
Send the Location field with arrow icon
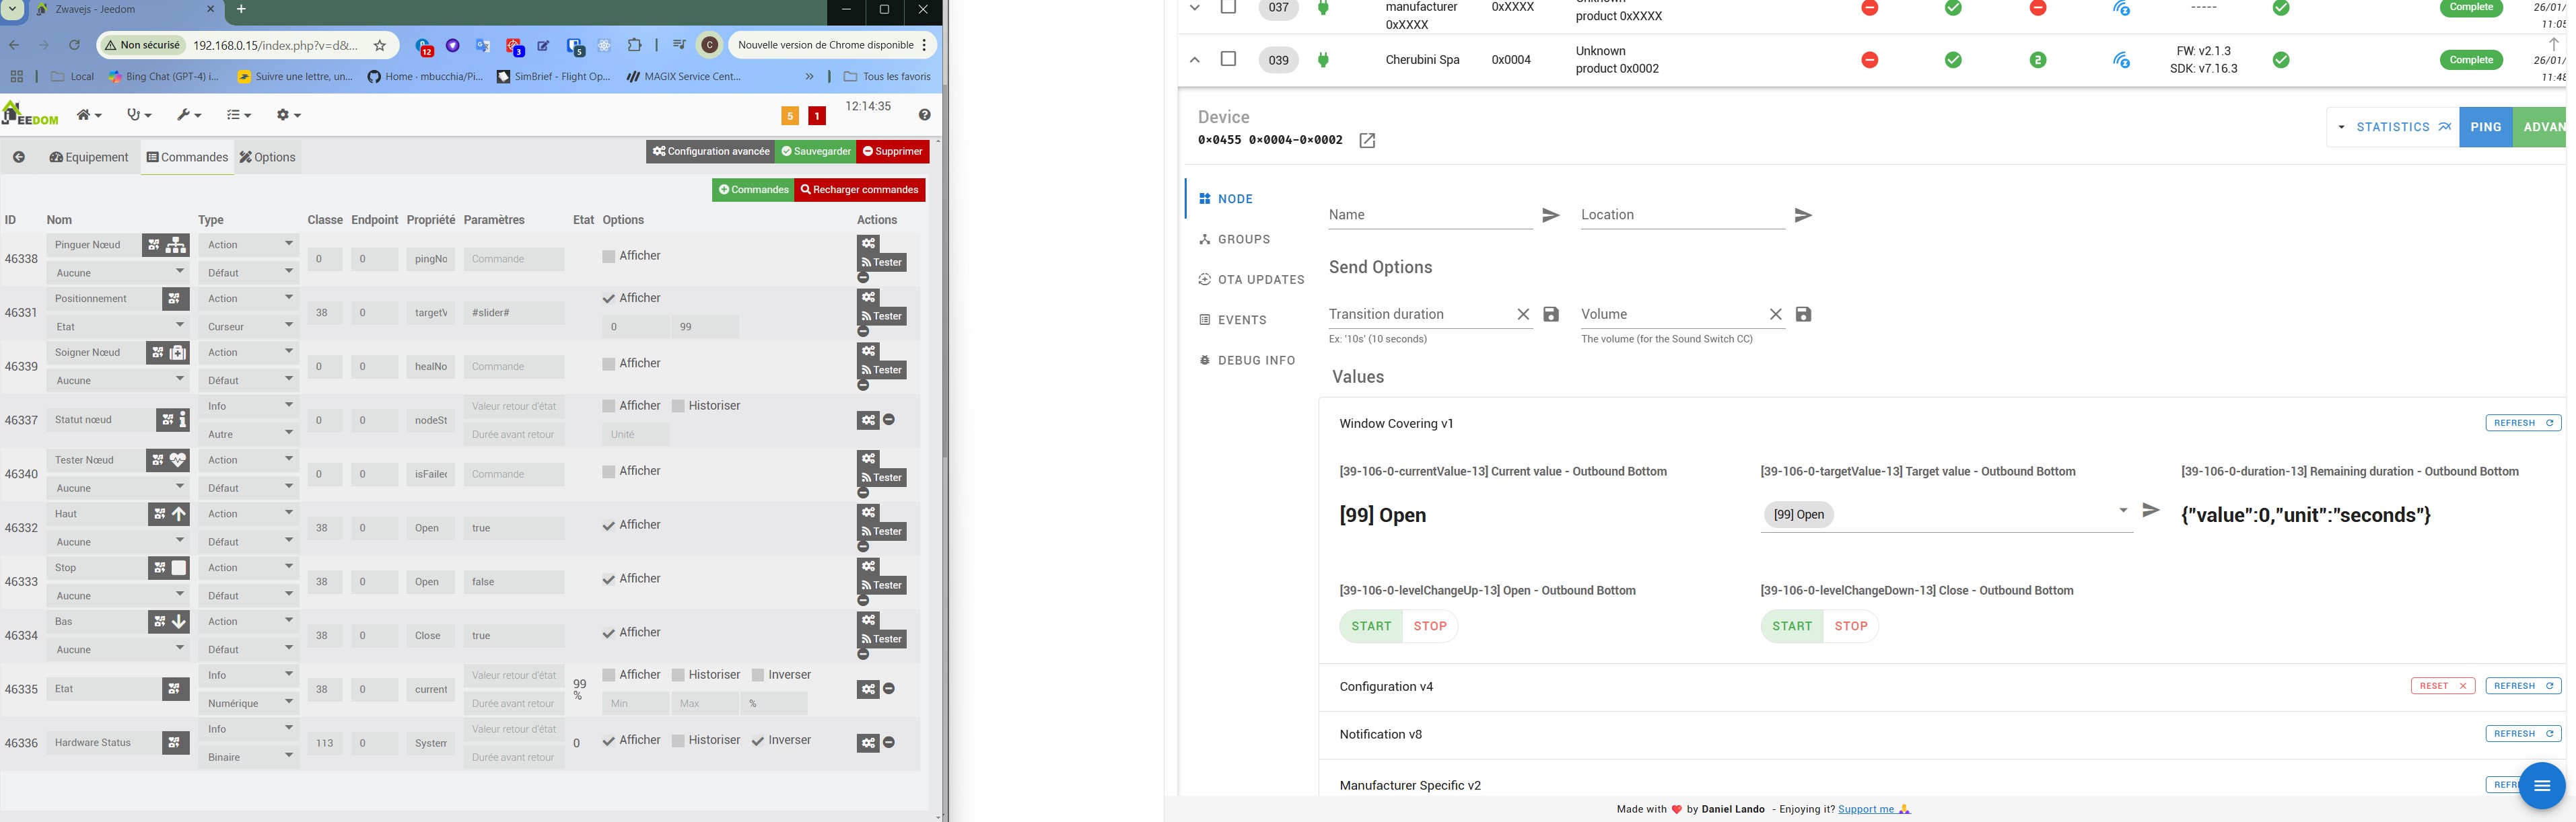(1803, 216)
